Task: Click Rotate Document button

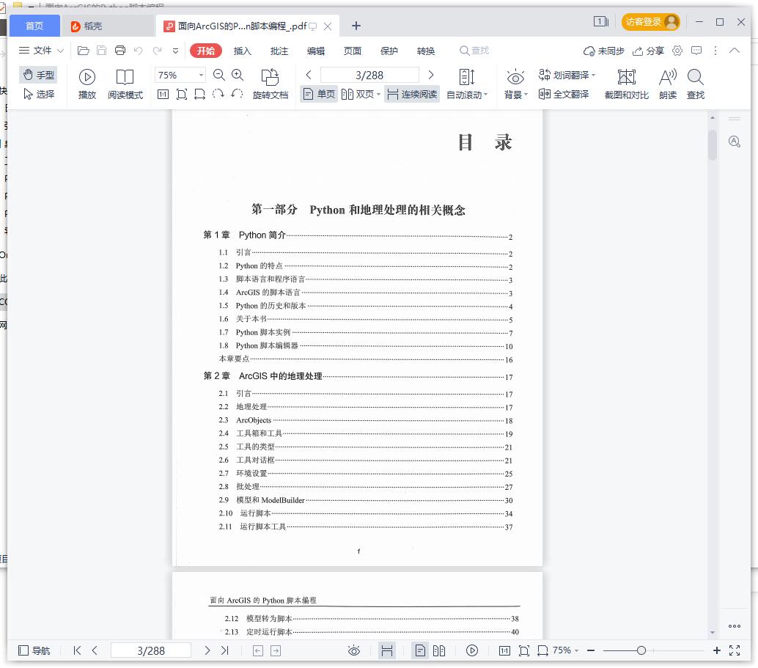Action: [x=271, y=84]
